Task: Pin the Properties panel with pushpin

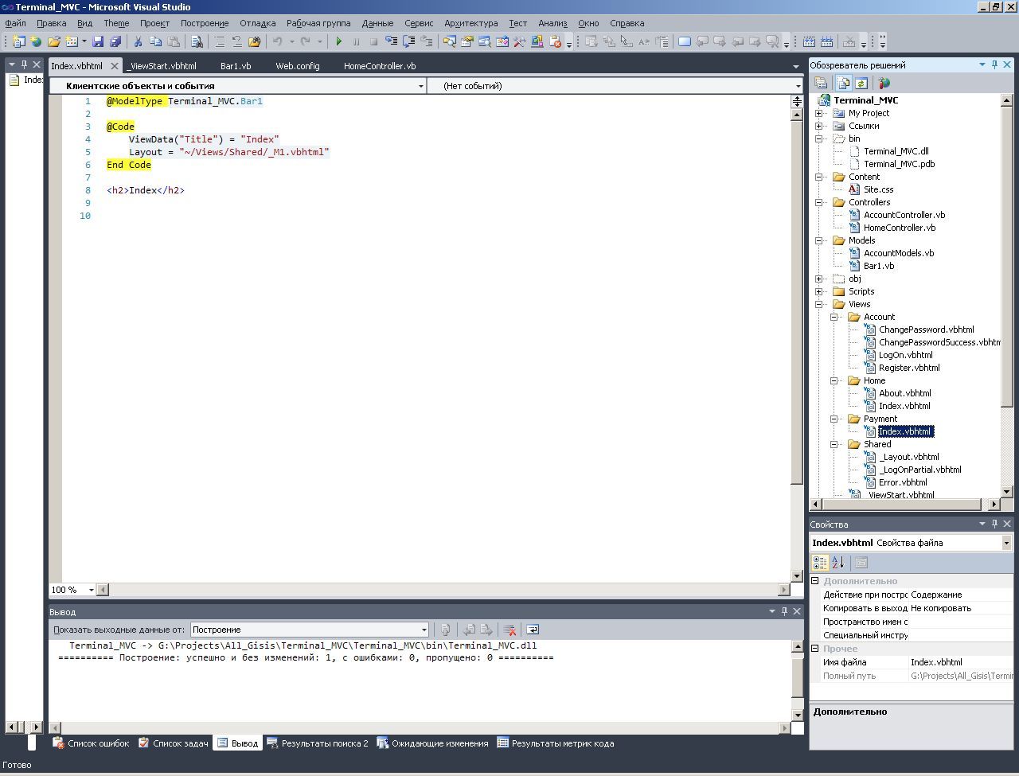Action: [x=994, y=524]
